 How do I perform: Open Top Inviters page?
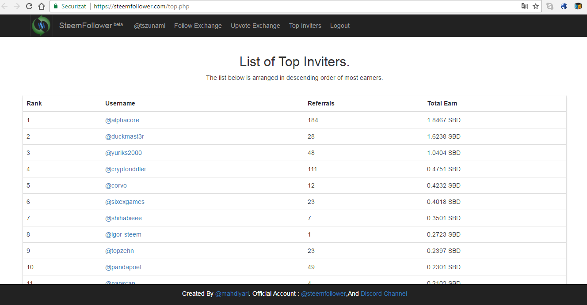(x=305, y=26)
